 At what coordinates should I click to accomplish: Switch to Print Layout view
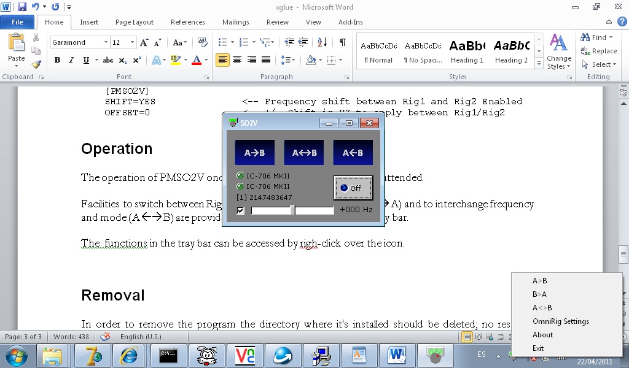[x=467, y=337]
